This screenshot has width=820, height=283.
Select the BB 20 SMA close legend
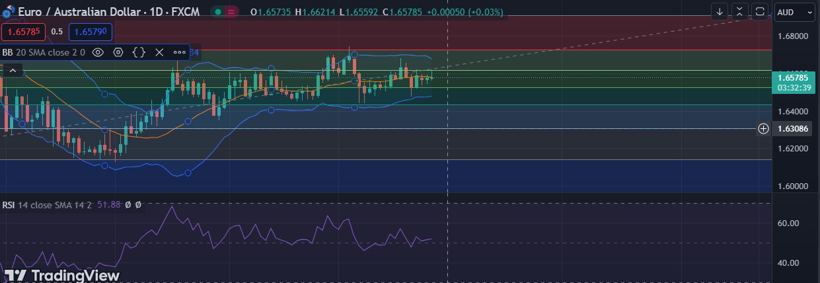coord(44,52)
